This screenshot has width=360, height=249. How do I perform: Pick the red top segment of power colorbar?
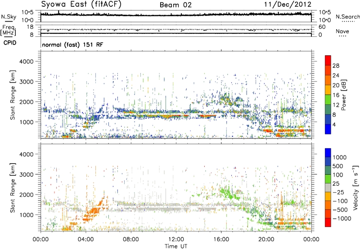pyautogui.click(x=328, y=60)
